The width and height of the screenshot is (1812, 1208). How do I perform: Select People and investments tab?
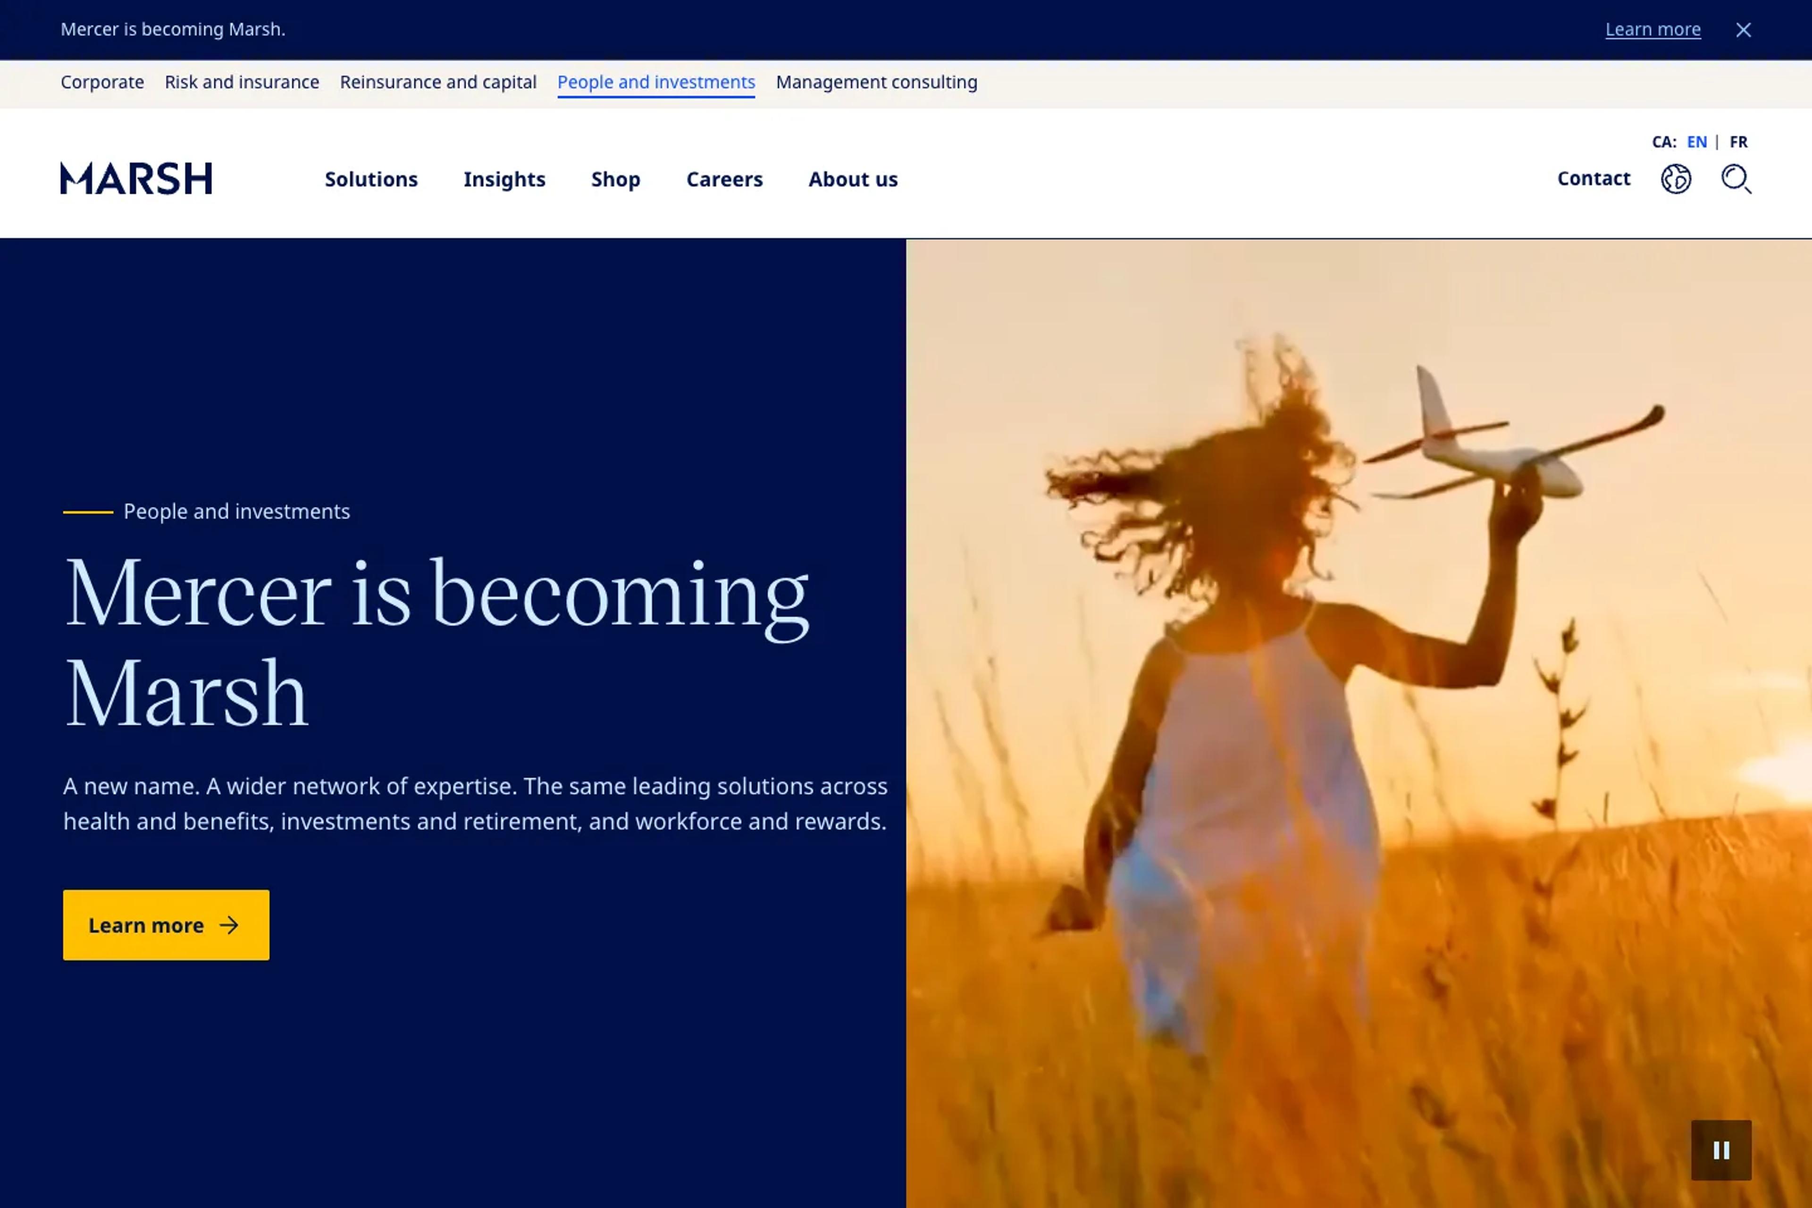click(656, 83)
